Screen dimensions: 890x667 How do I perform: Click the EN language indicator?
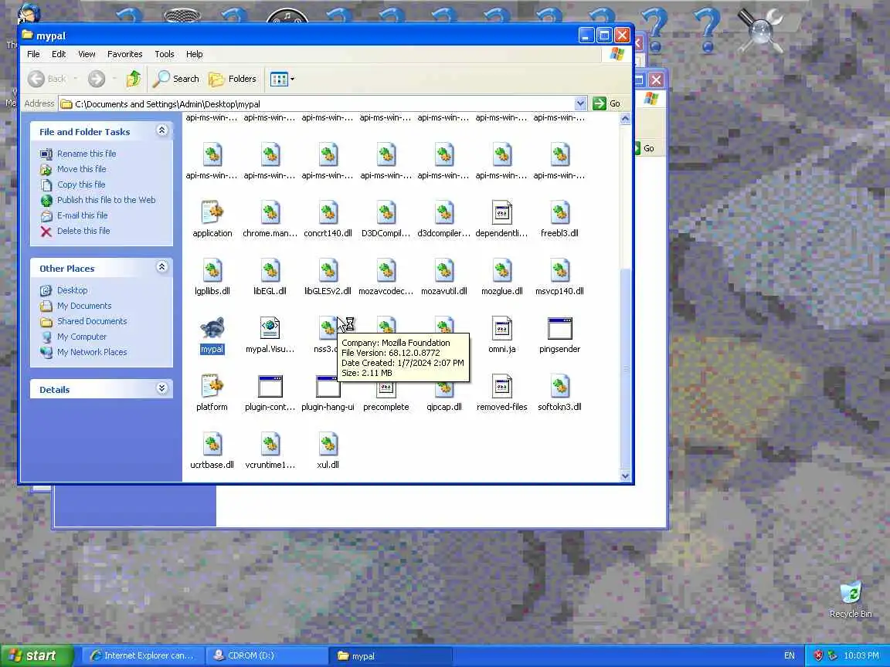[789, 655]
